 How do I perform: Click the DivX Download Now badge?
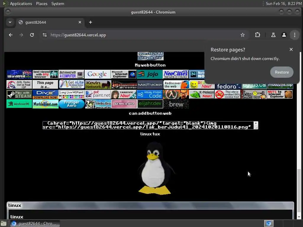(x=45, y=94)
